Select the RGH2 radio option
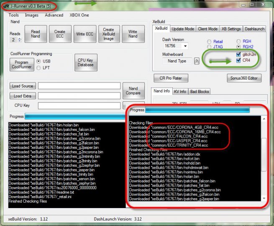274x226 pixels. 238,47
